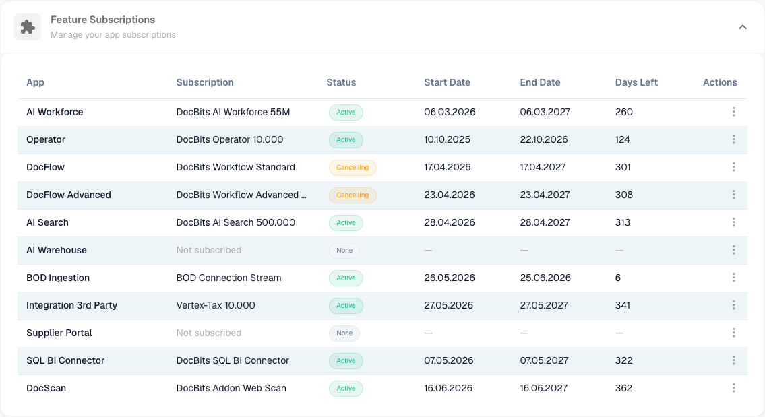The image size is (765, 417).
Task: Click Not subscribed in AI Warehouse row
Action: (x=209, y=250)
